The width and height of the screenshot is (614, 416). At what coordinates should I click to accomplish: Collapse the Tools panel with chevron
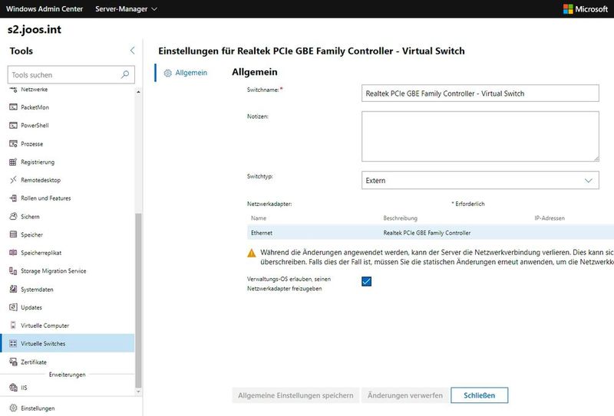(x=132, y=51)
